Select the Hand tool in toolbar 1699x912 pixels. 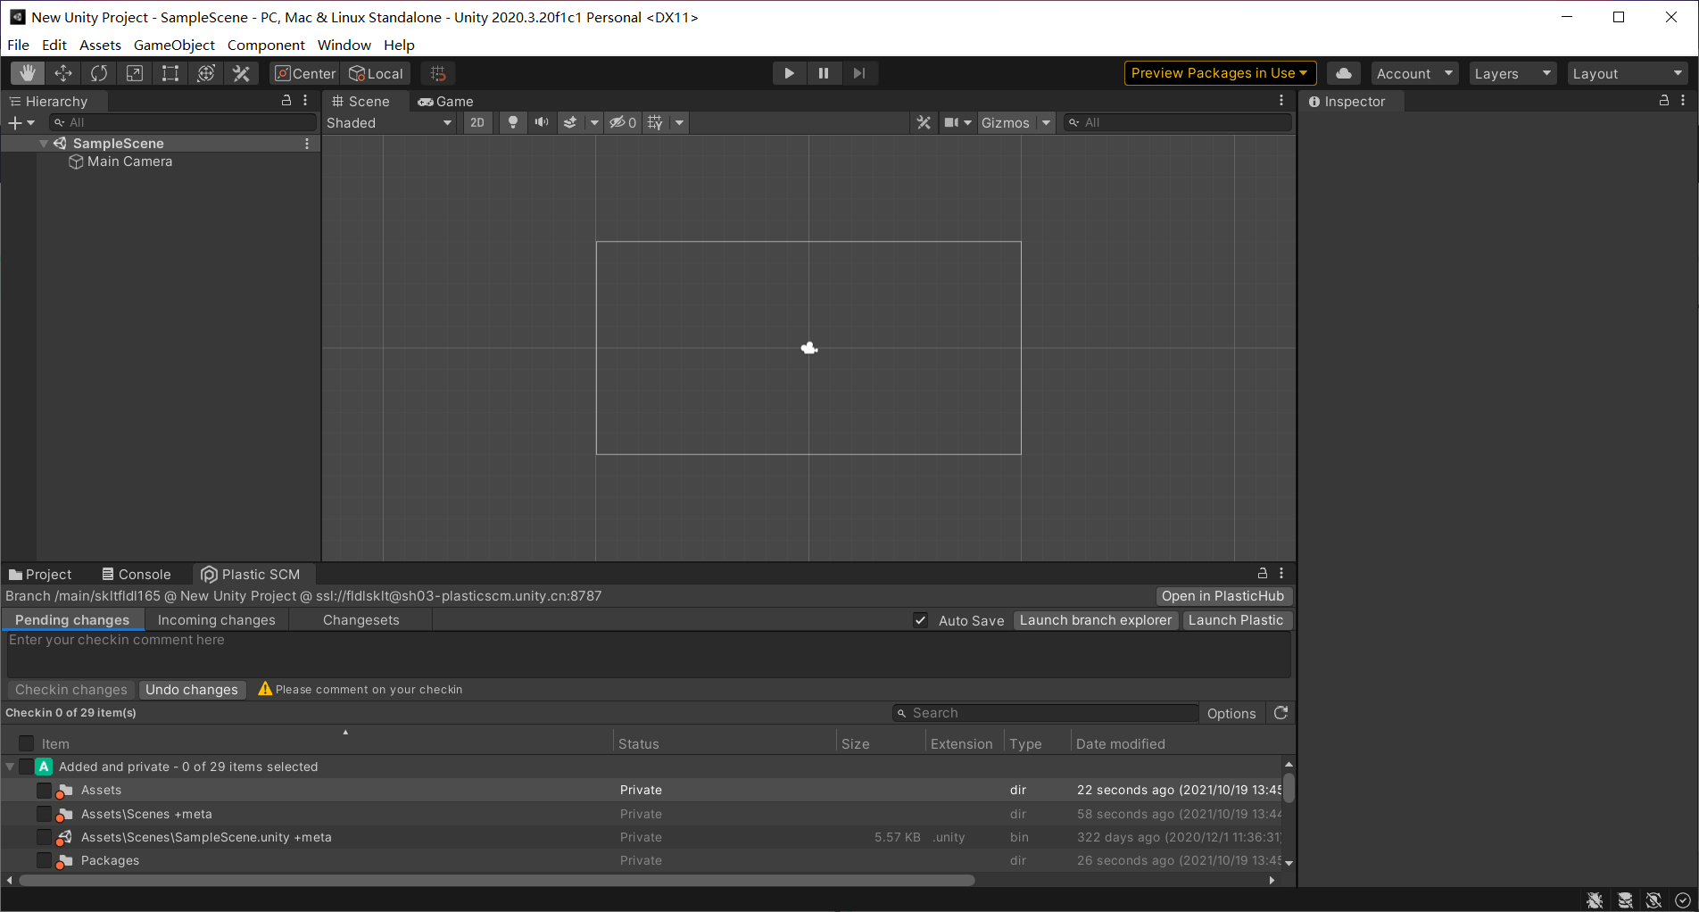click(28, 73)
